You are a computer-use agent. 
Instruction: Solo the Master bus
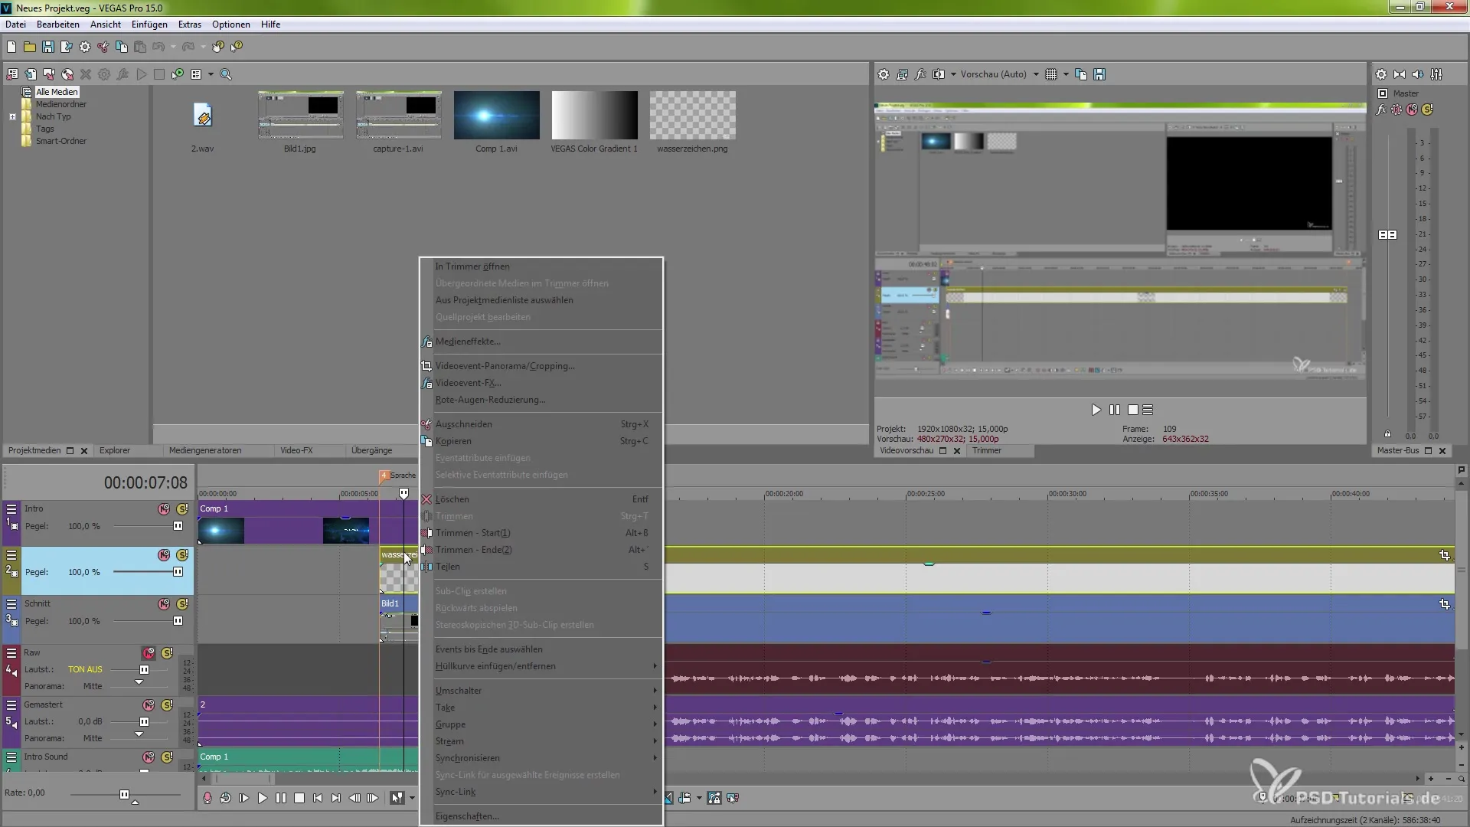point(1427,110)
